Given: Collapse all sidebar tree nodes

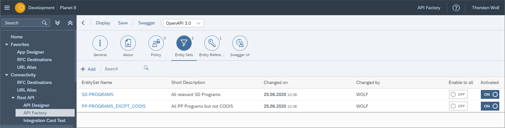Looking at the screenshot, I should click(70, 23).
